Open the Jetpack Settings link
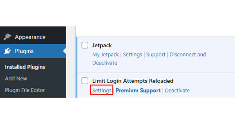The height and width of the screenshot is (124, 235). click(133, 55)
